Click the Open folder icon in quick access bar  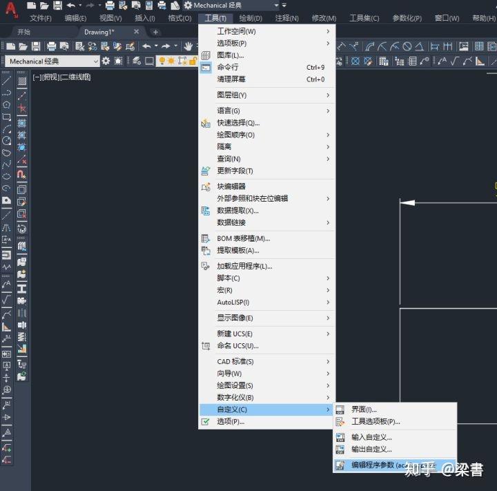(x=44, y=6)
